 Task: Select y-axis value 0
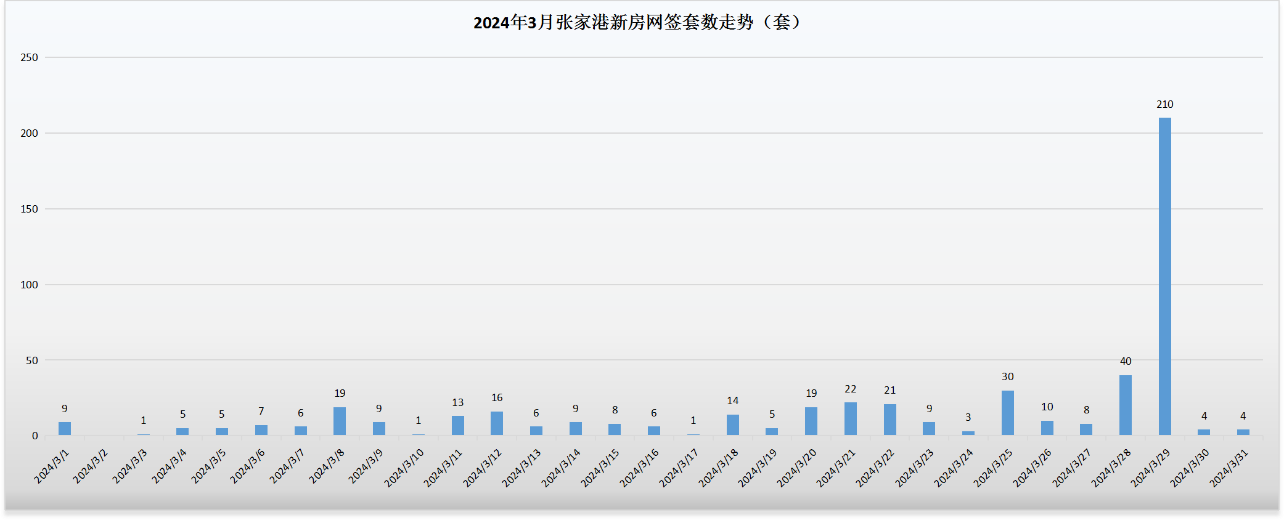(x=35, y=436)
